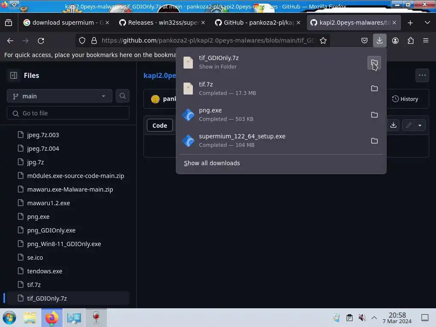The height and width of the screenshot is (327, 436).
Task: Open folder for supermium_122_64_setup.exe download
Action: (x=374, y=141)
